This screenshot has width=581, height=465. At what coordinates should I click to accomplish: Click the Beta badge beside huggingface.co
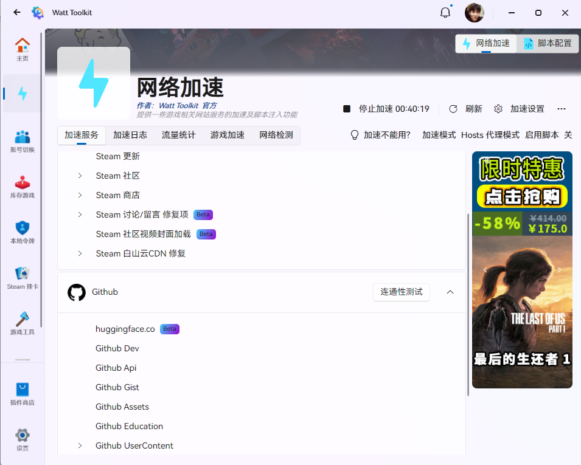point(170,329)
